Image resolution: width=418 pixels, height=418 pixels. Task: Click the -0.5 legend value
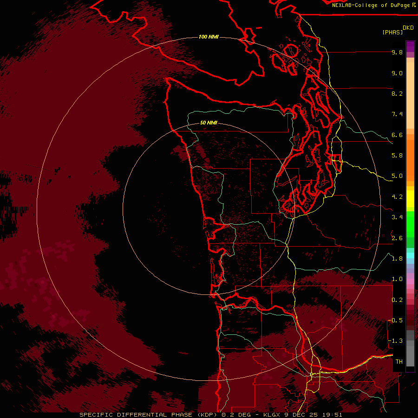[395, 320]
